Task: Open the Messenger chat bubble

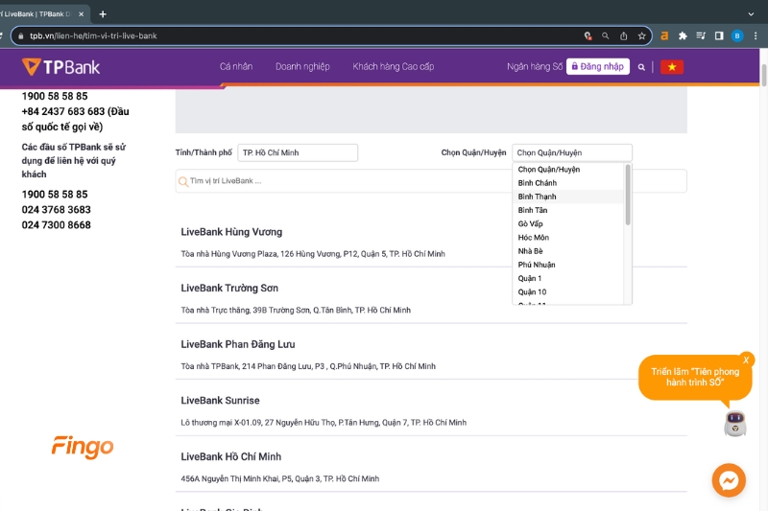Action: tap(729, 480)
